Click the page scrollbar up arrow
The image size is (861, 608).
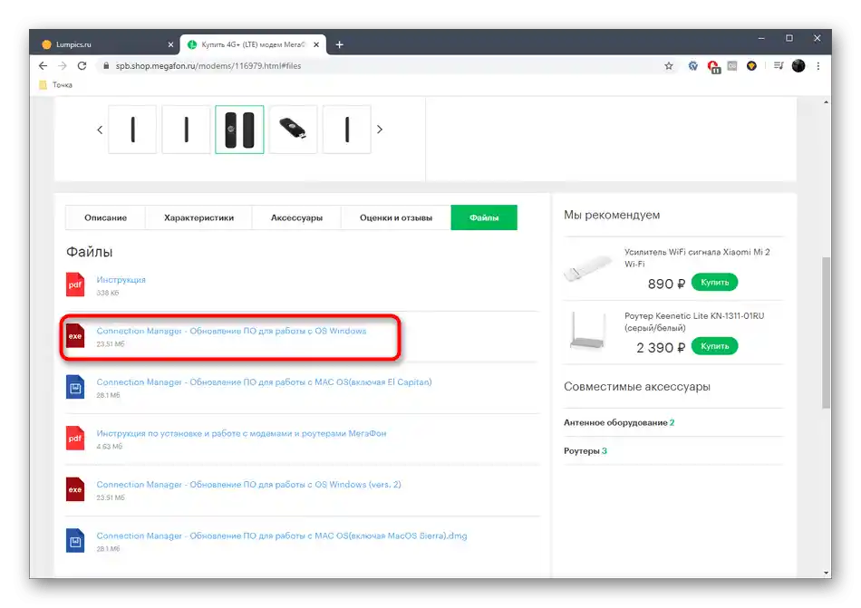pyautogui.click(x=826, y=102)
